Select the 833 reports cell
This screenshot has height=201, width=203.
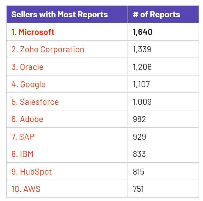pyautogui.click(x=140, y=154)
